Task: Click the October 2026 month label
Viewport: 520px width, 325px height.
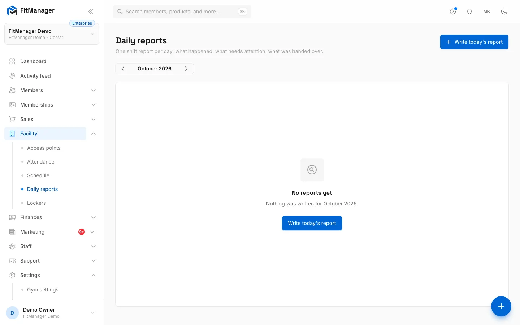Action: point(155,69)
